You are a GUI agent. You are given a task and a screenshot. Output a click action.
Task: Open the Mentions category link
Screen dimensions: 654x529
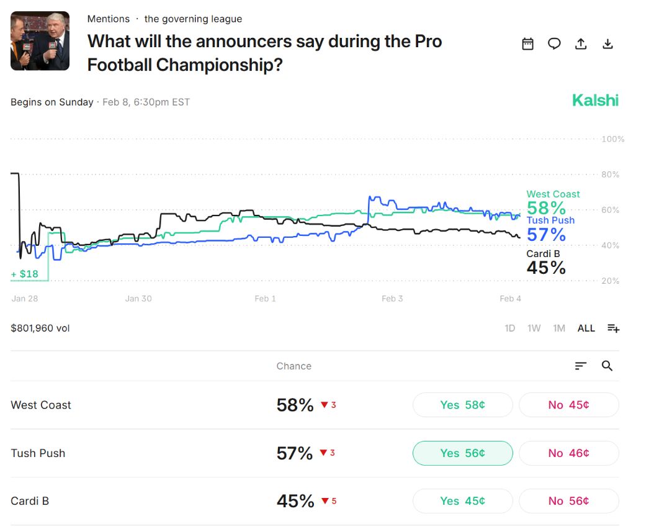click(109, 19)
